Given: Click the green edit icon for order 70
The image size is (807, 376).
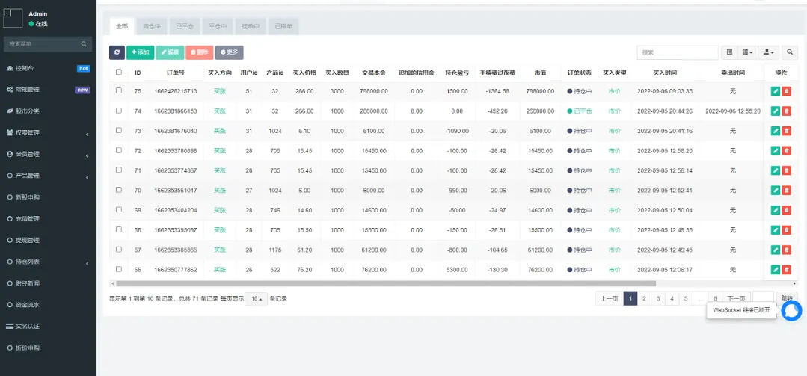Looking at the screenshot, I should coord(776,191).
